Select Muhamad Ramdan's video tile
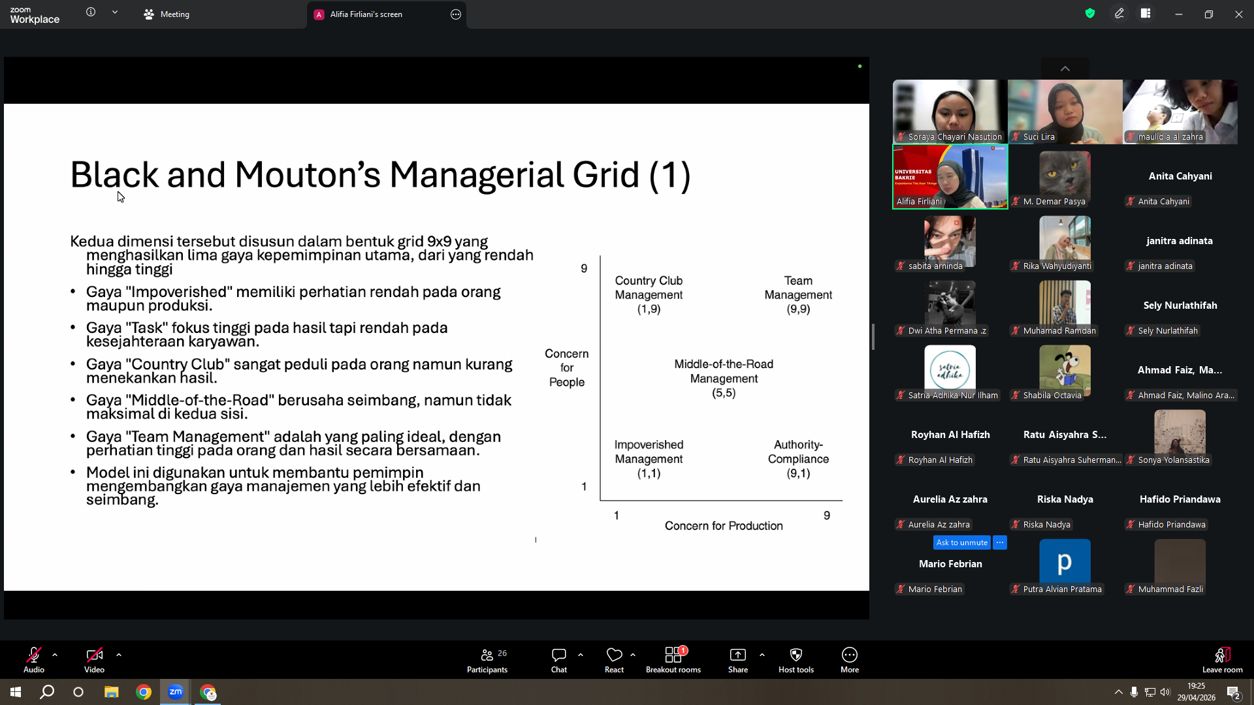 click(x=1065, y=305)
